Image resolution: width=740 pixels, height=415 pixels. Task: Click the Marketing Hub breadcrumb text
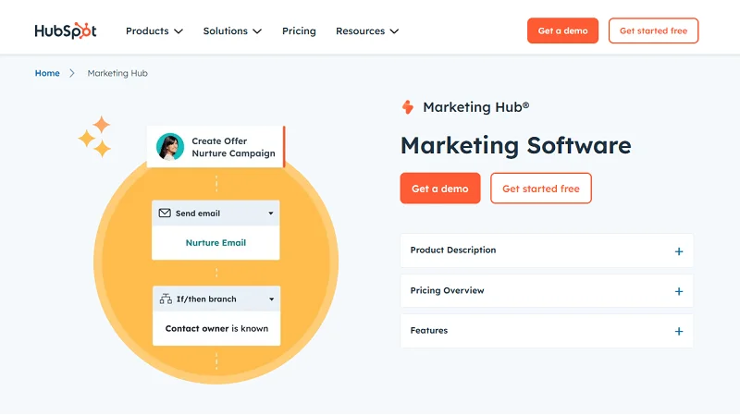tap(117, 73)
